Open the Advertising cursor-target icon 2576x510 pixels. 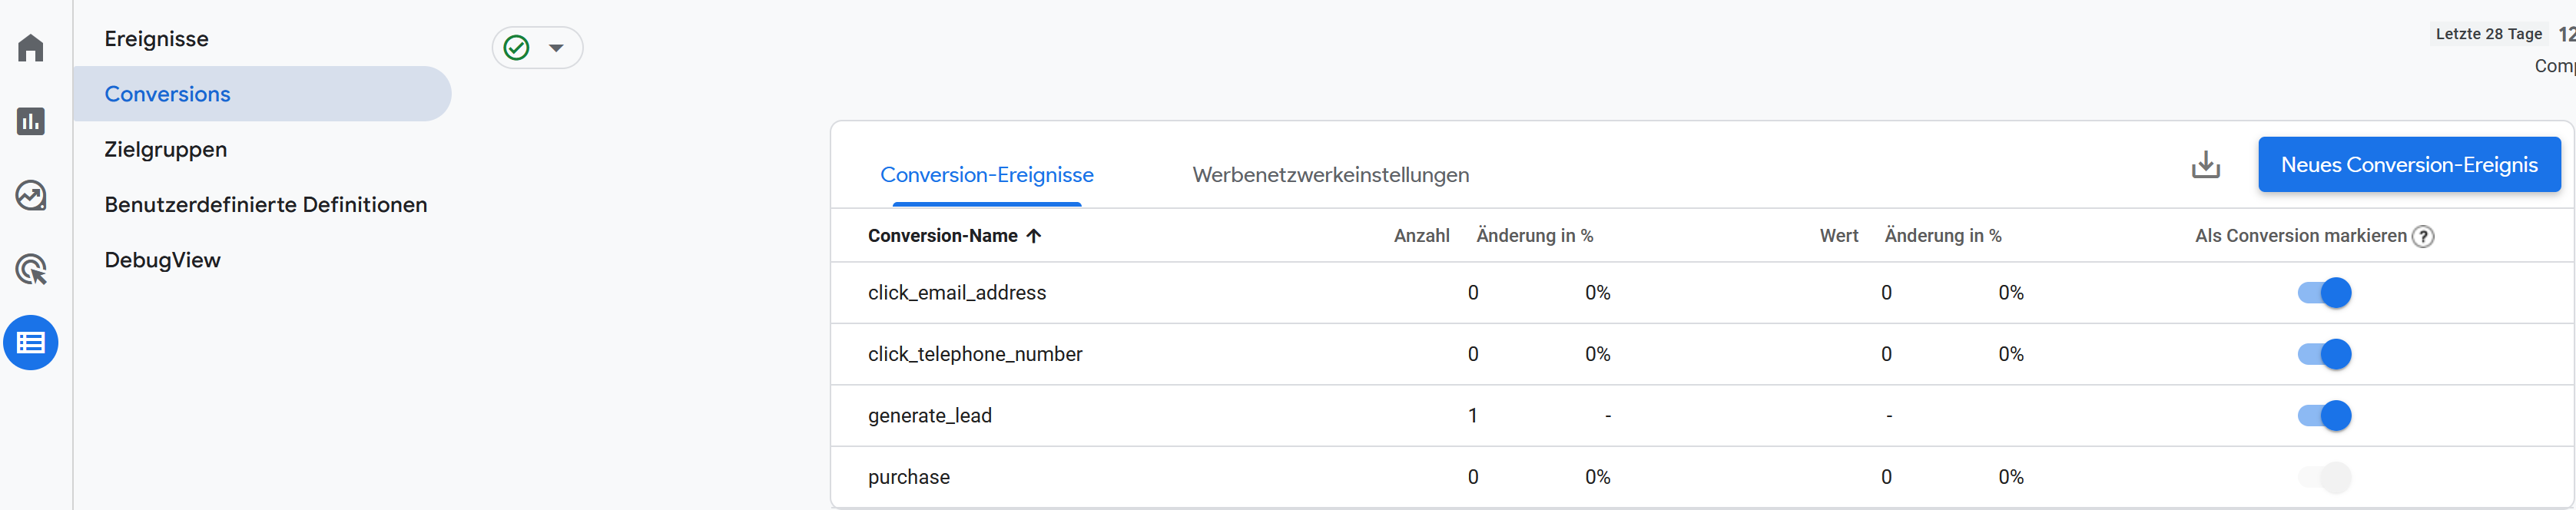point(31,269)
